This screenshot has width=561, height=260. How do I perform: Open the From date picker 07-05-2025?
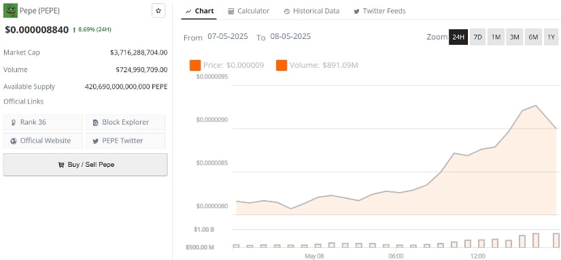coord(228,37)
